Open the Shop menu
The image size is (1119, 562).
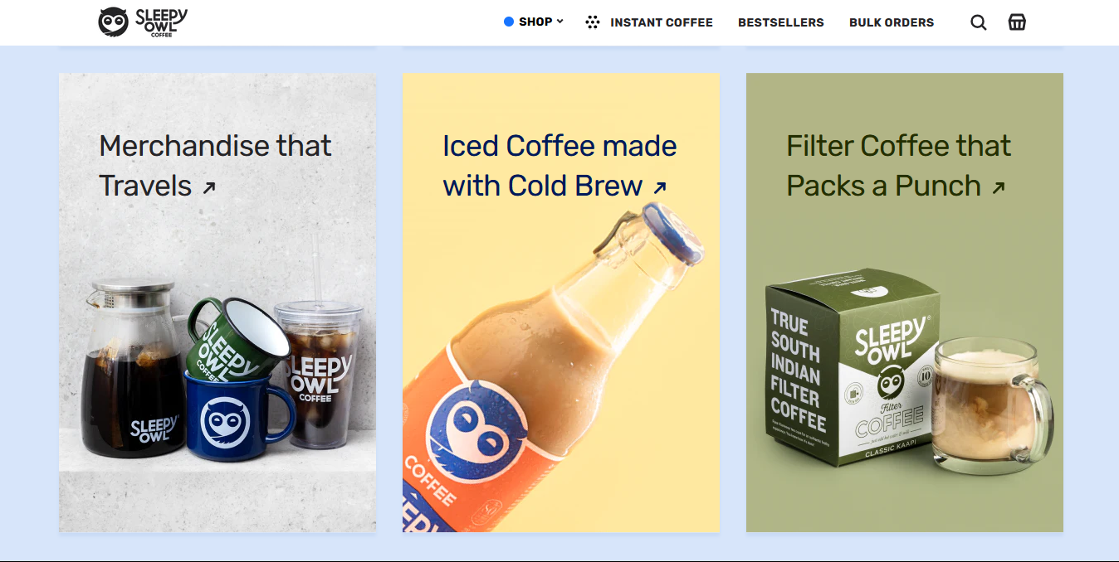pos(534,22)
